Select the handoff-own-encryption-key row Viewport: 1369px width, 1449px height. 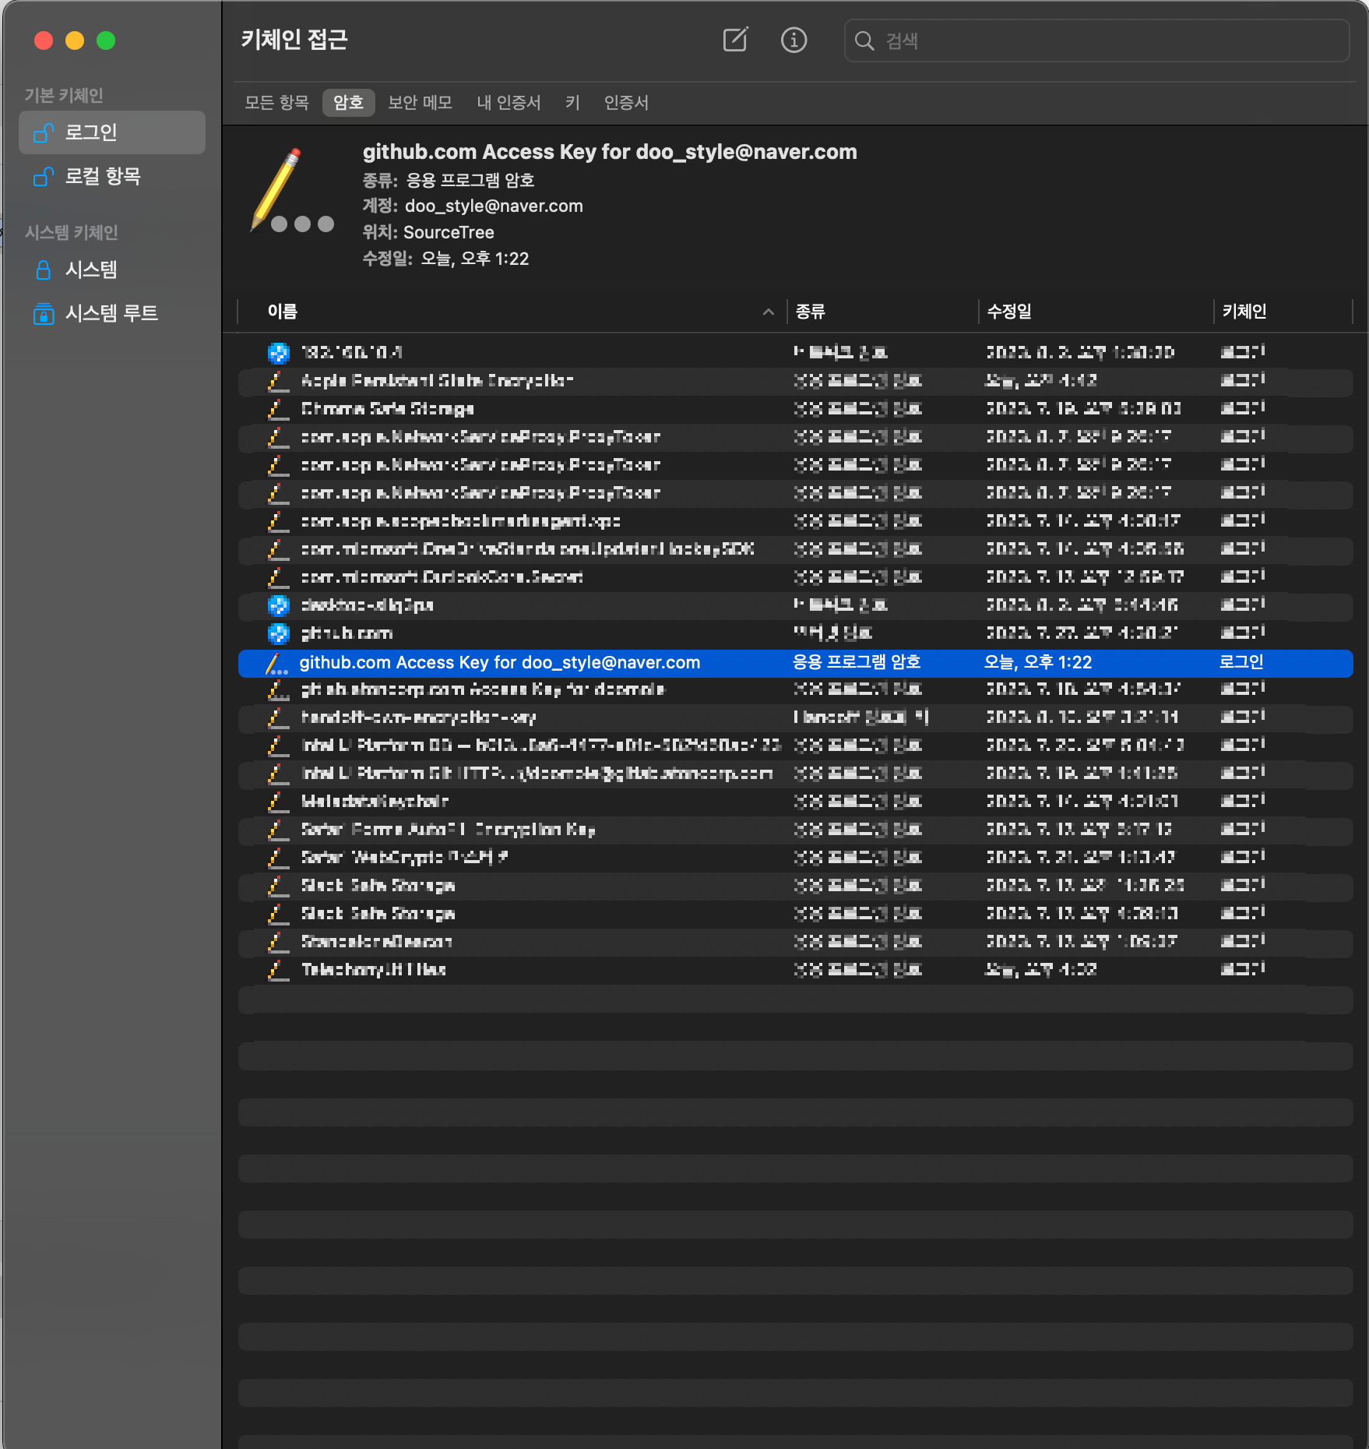(x=795, y=717)
